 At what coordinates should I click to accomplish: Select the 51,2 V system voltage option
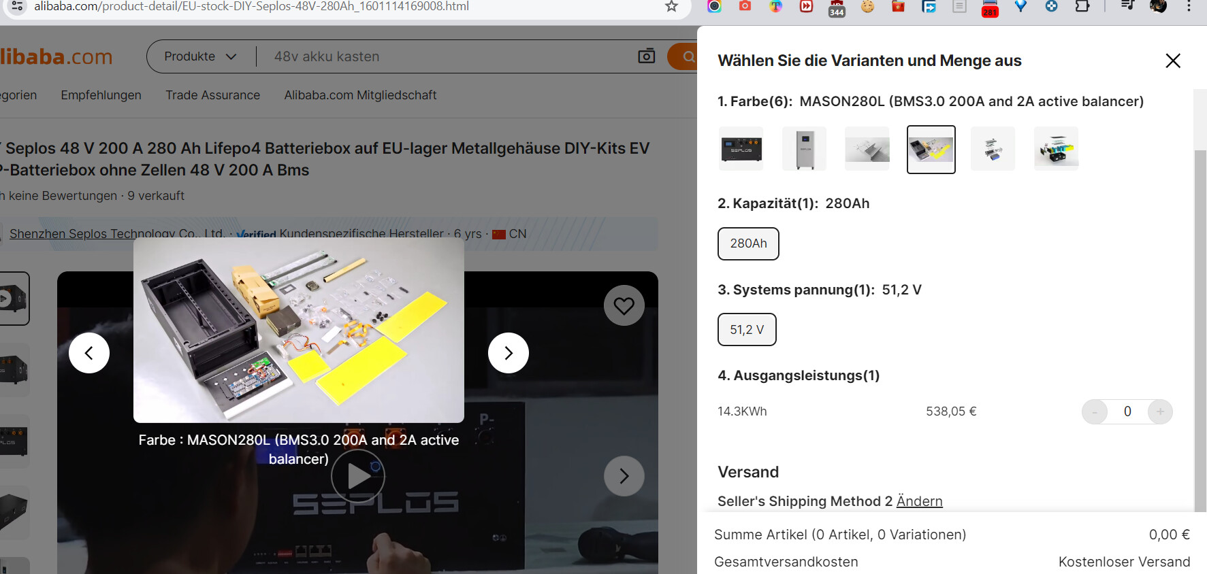pyautogui.click(x=747, y=330)
